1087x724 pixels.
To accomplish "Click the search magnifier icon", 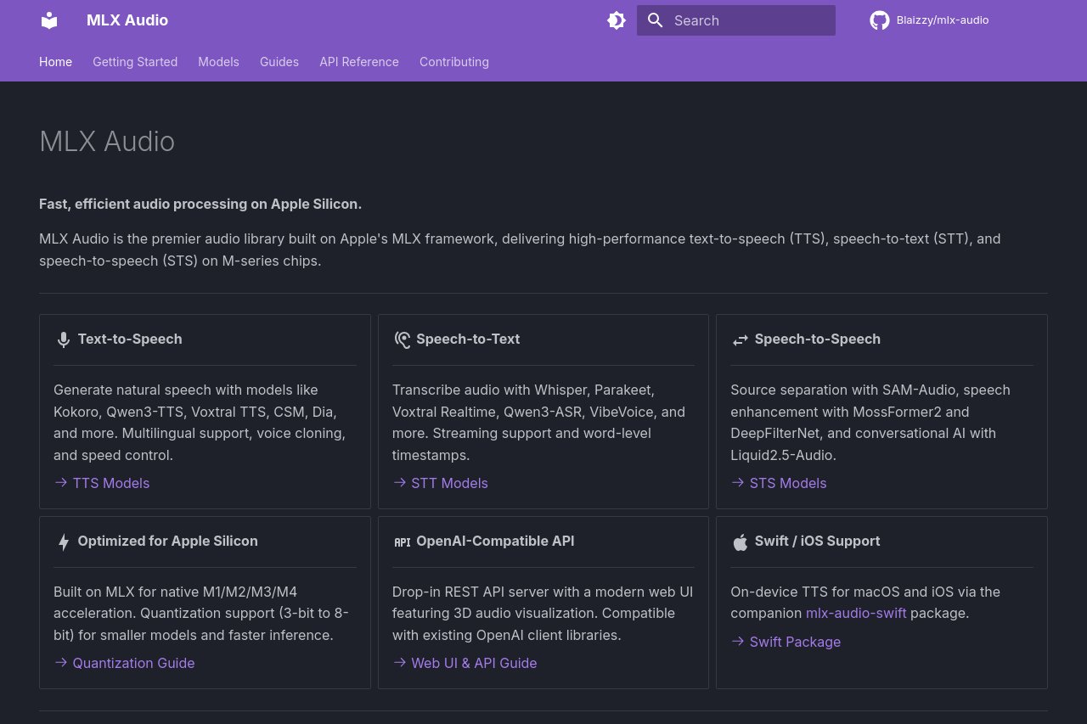I will 655,20.
